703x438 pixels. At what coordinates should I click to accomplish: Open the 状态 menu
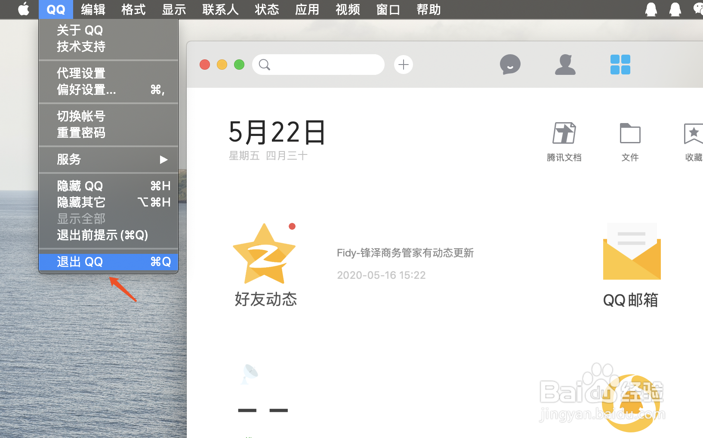(x=267, y=9)
